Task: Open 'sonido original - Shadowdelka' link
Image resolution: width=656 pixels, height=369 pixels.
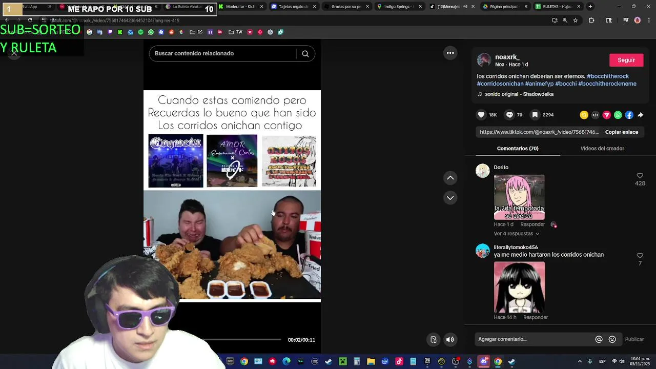Action: (x=519, y=94)
